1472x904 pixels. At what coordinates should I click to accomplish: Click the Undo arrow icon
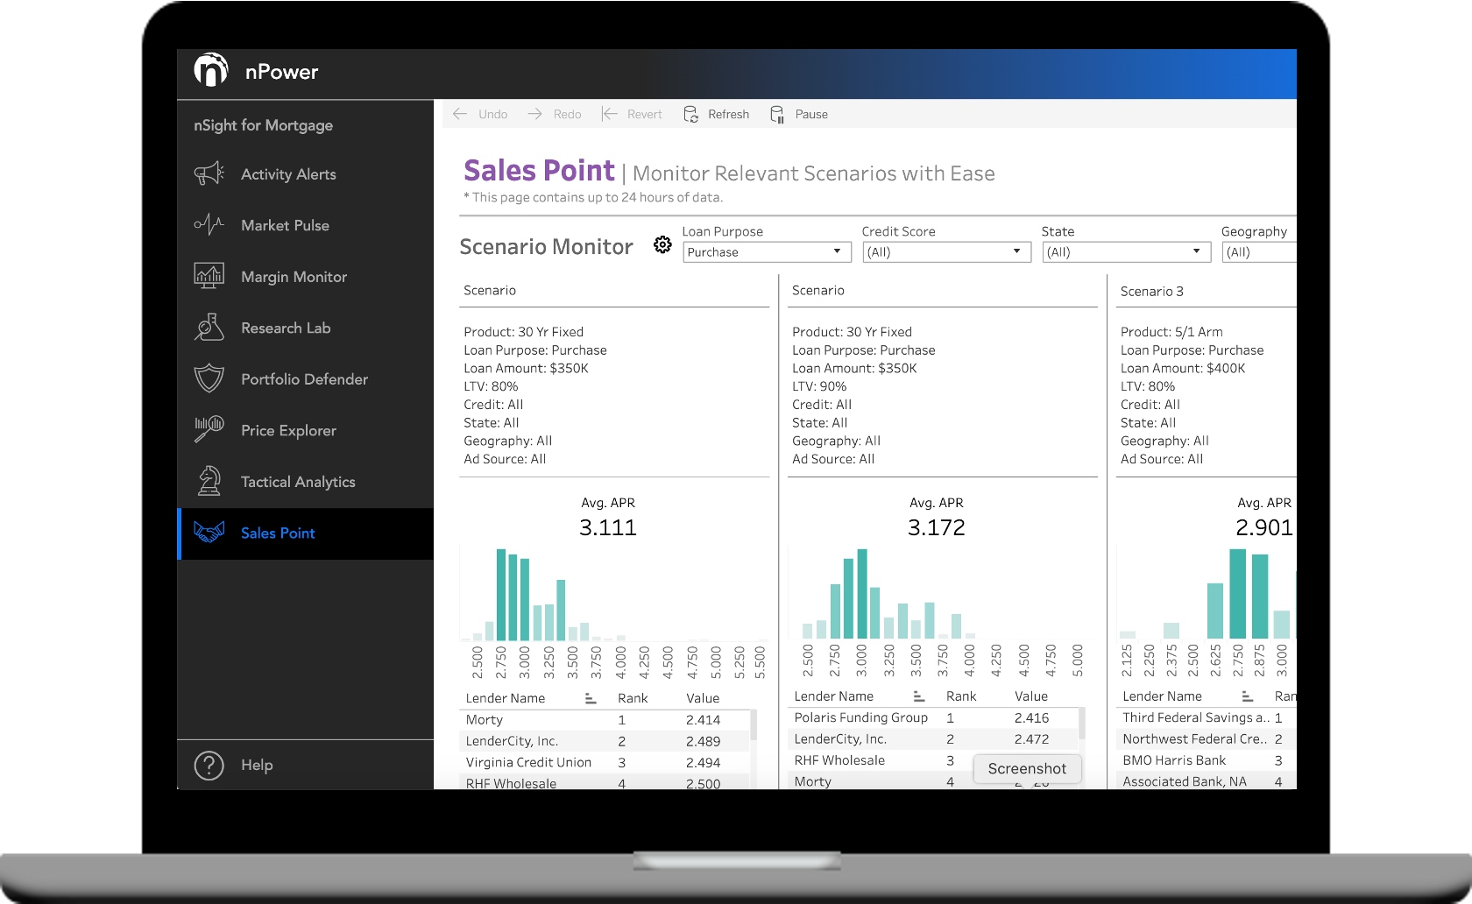click(460, 114)
